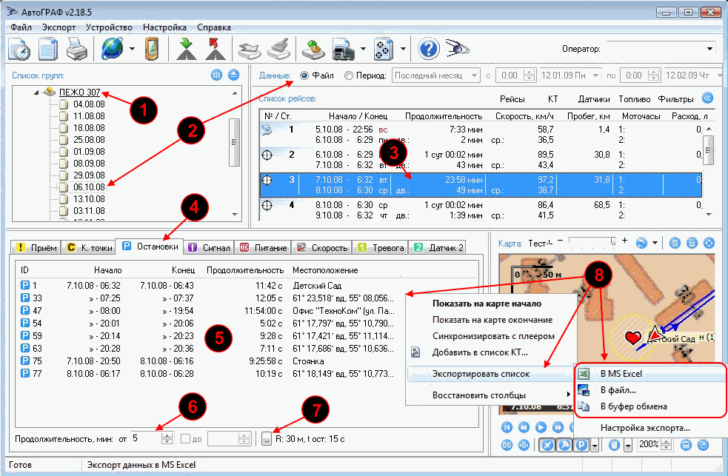Image resolution: width=728 pixels, height=476 pixels.
Task: Click the GPS handheld device toolbar icon
Action: [151, 50]
